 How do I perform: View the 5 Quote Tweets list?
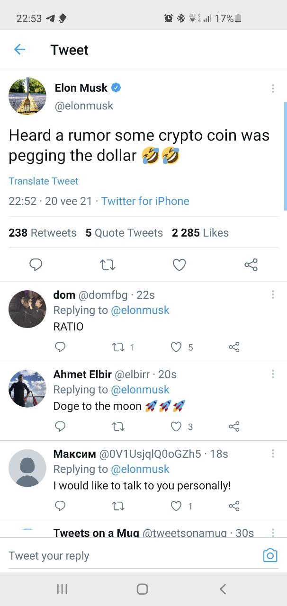tap(124, 233)
